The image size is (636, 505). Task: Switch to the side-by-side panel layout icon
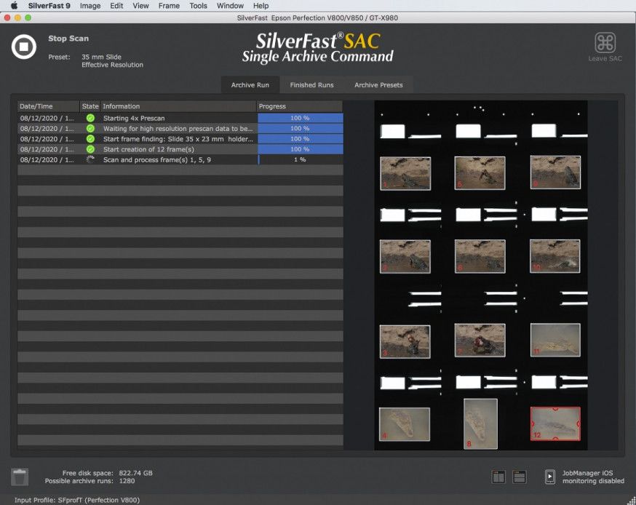click(498, 477)
